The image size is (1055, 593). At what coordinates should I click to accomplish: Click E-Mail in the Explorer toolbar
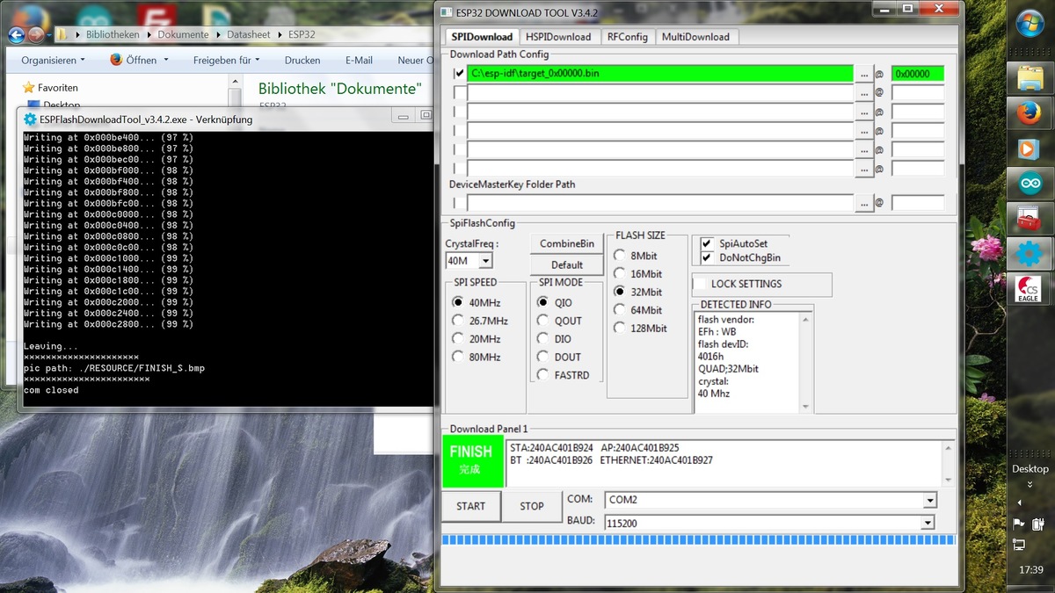click(x=359, y=61)
